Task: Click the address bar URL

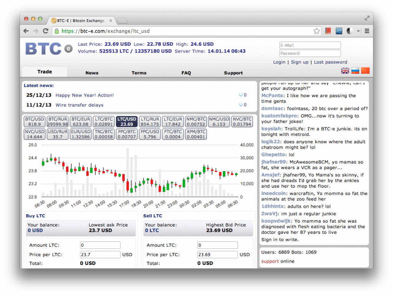Action: pos(106,31)
